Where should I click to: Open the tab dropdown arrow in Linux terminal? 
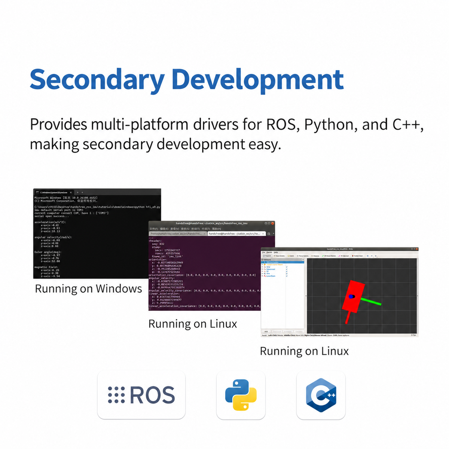coord(274,234)
